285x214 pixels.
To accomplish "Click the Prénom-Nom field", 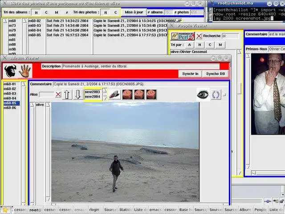I will 277,49.
